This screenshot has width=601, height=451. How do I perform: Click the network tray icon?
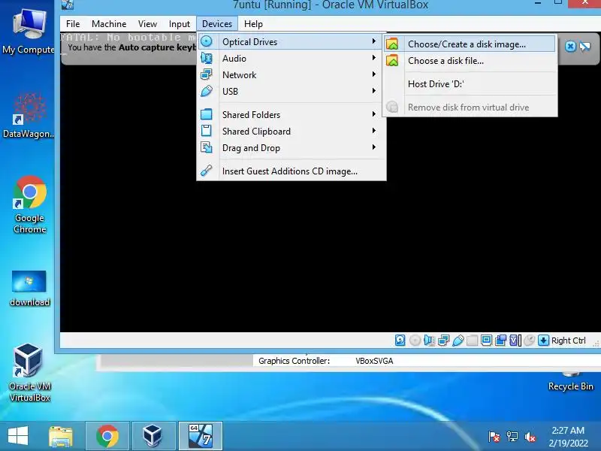tap(512, 437)
